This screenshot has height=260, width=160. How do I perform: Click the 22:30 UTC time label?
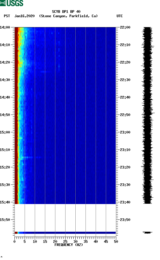[x=125, y=80]
